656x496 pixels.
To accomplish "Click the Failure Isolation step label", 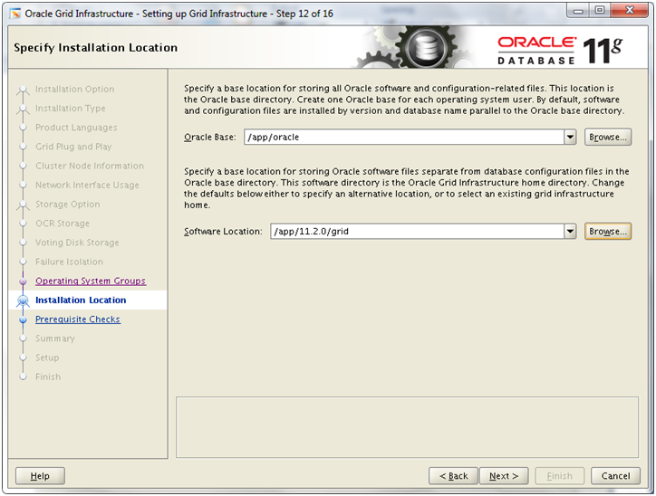I will tap(69, 262).
